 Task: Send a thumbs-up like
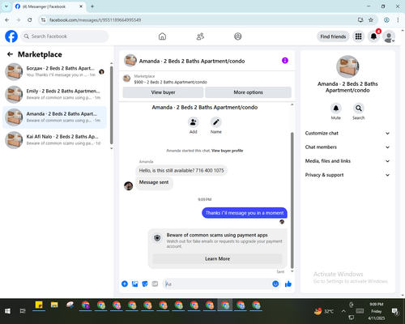[288, 283]
